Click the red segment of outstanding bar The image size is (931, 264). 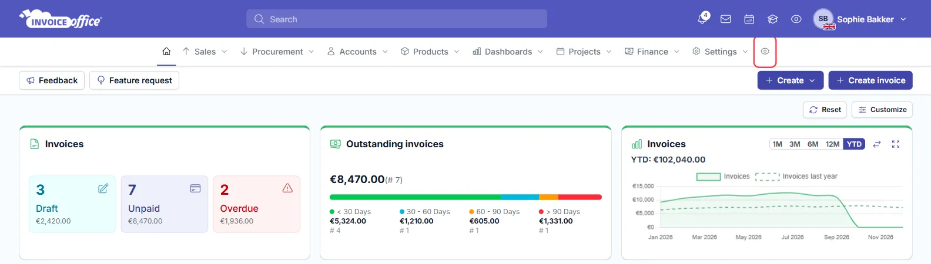[580, 197]
